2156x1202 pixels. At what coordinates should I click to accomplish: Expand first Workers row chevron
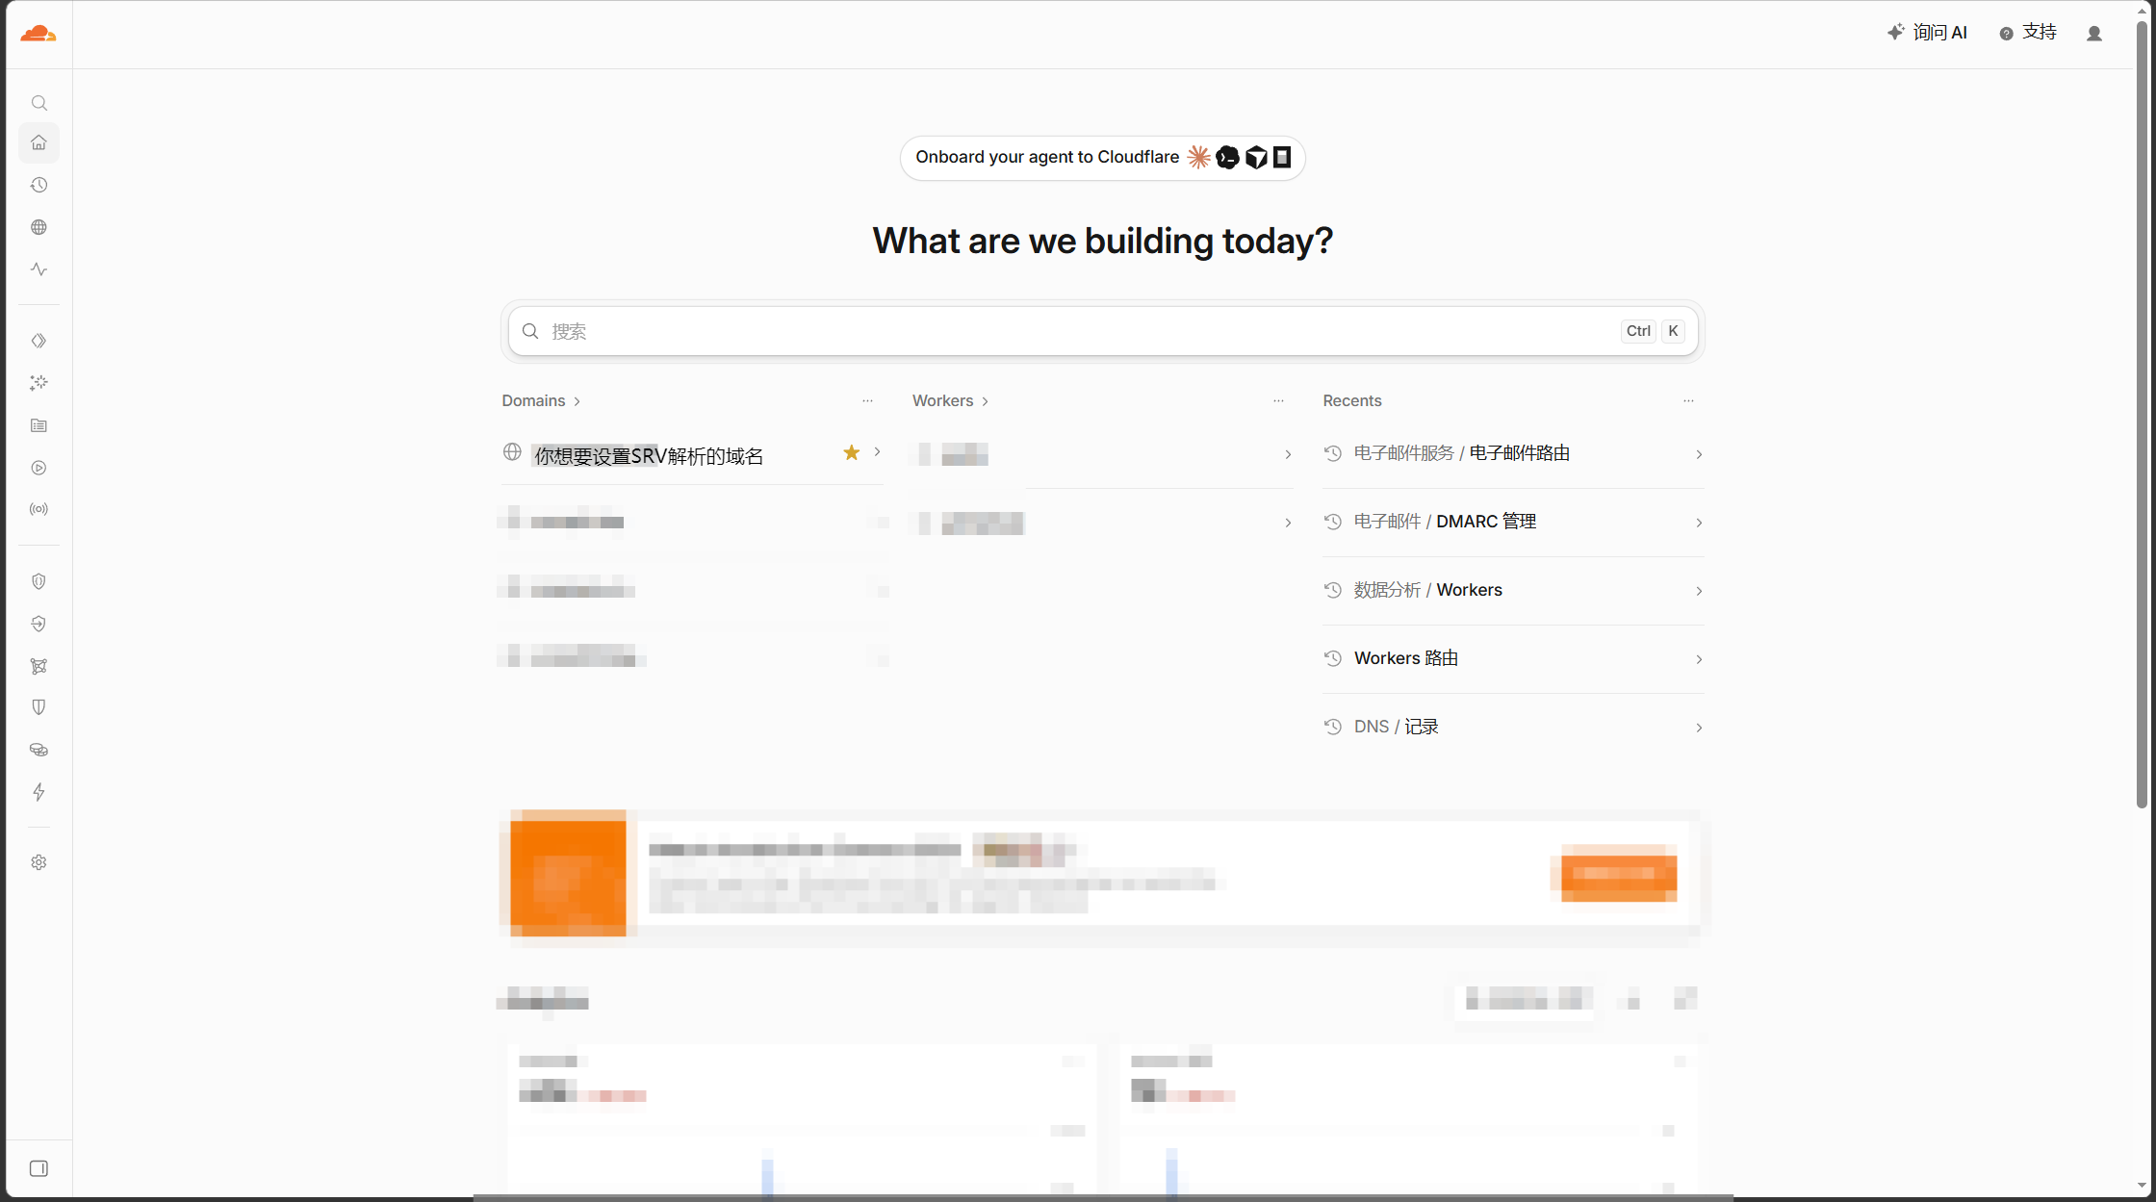tap(1288, 454)
